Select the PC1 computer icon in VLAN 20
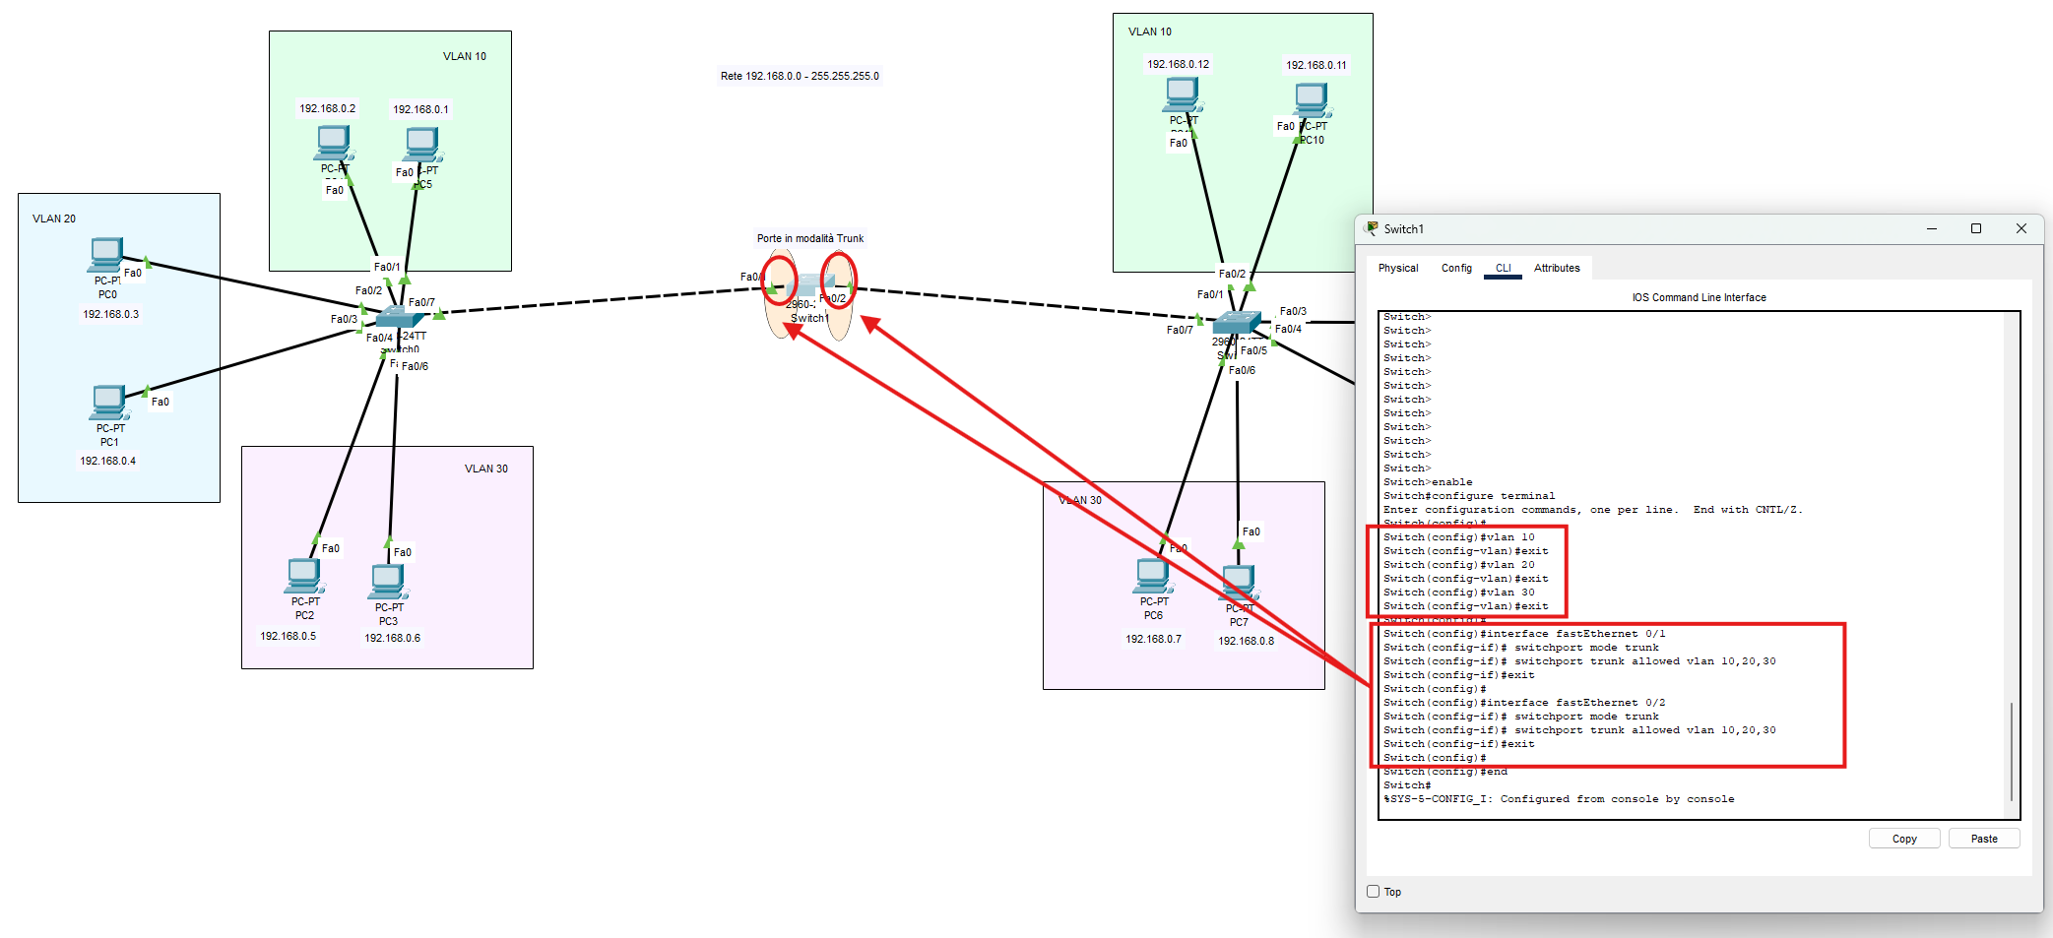This screenshot has height=938, width=2053. (108, 403)
